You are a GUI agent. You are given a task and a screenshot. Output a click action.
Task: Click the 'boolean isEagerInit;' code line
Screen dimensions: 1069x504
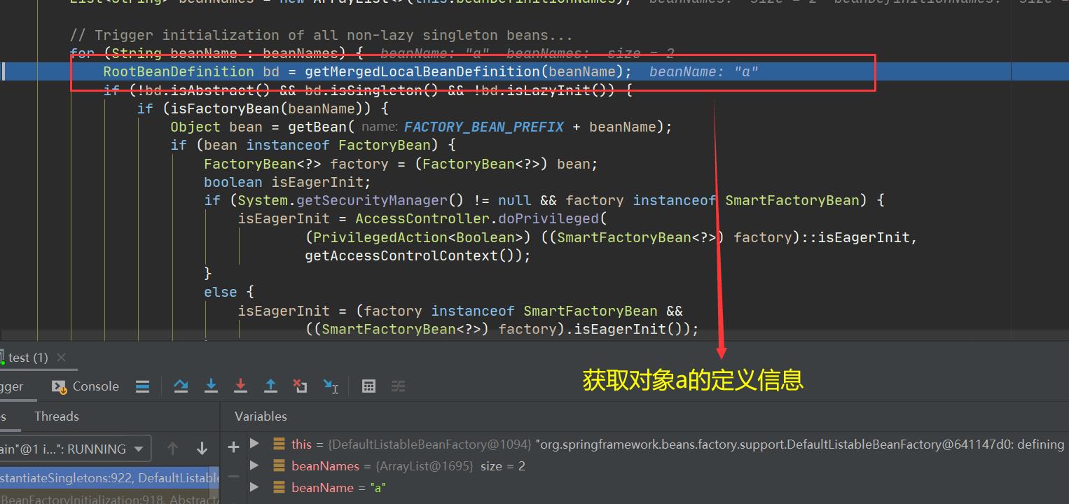click(x=287, y=182)
